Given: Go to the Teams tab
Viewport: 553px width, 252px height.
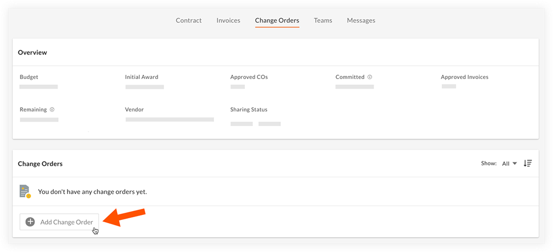Looking at the screenshot, I should point(323,20).
